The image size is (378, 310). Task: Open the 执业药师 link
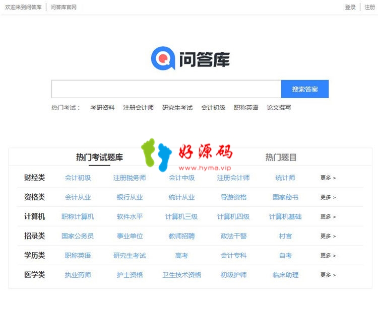pos(78,275)
